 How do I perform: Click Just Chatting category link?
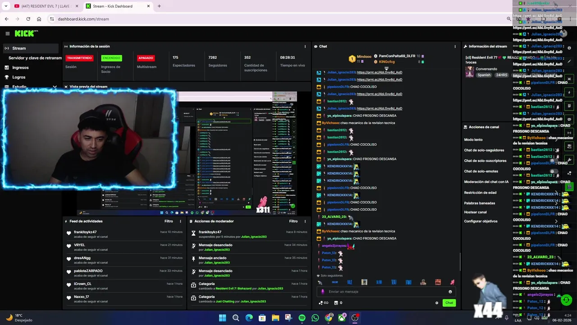pyautogui.click(x=226, y=302)
